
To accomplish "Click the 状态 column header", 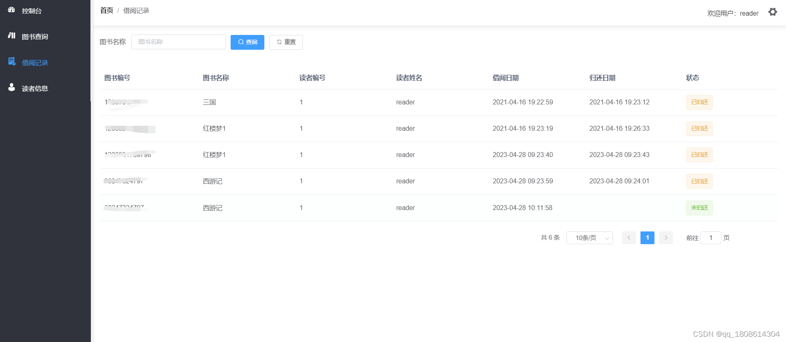I will pyautogui.click(x=692, y=78).
